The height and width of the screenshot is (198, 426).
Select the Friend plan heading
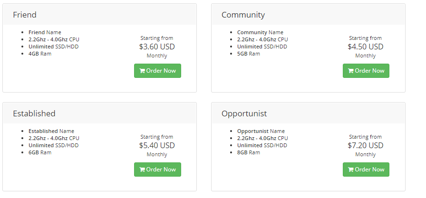25,15
